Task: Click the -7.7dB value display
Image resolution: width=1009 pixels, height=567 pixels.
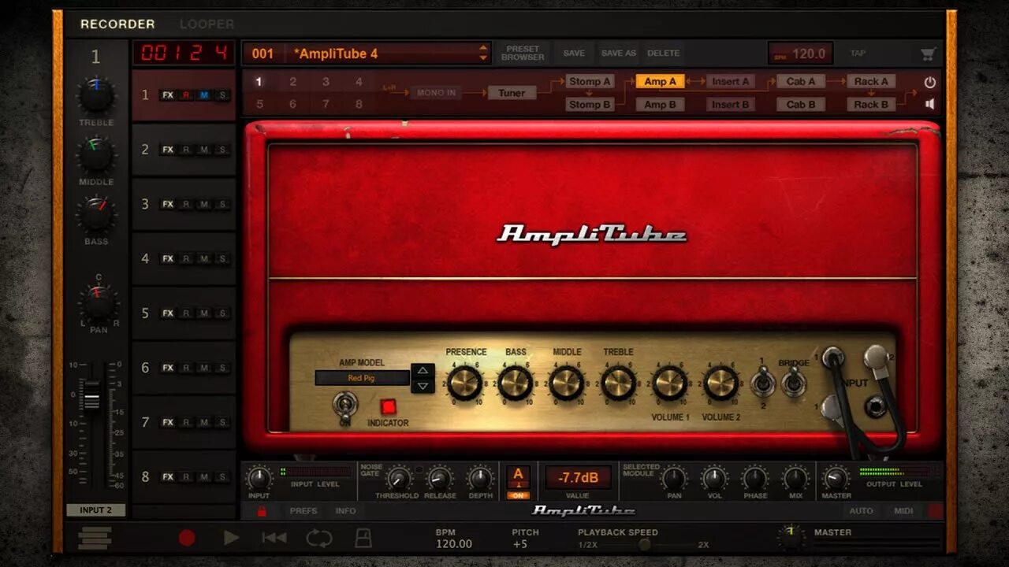Action: pyautogui.click(x=578, y=477)
